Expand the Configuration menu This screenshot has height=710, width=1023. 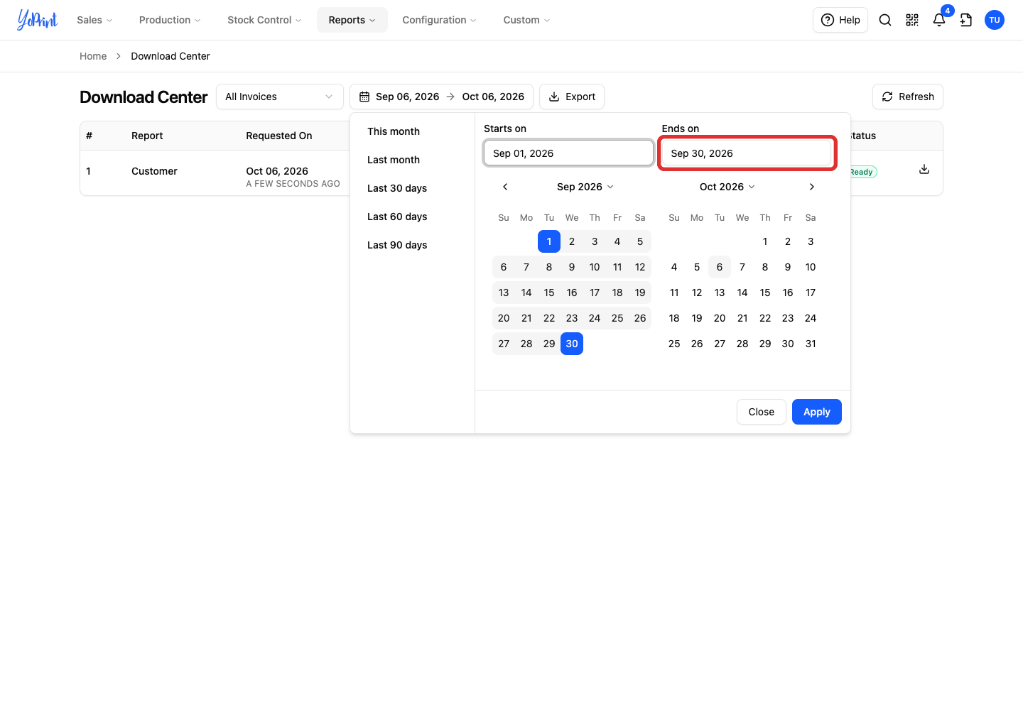click(439, 20)
